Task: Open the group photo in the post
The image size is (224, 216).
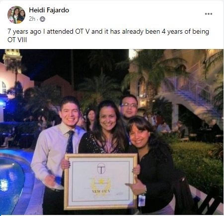Action: tap(112, 132)
